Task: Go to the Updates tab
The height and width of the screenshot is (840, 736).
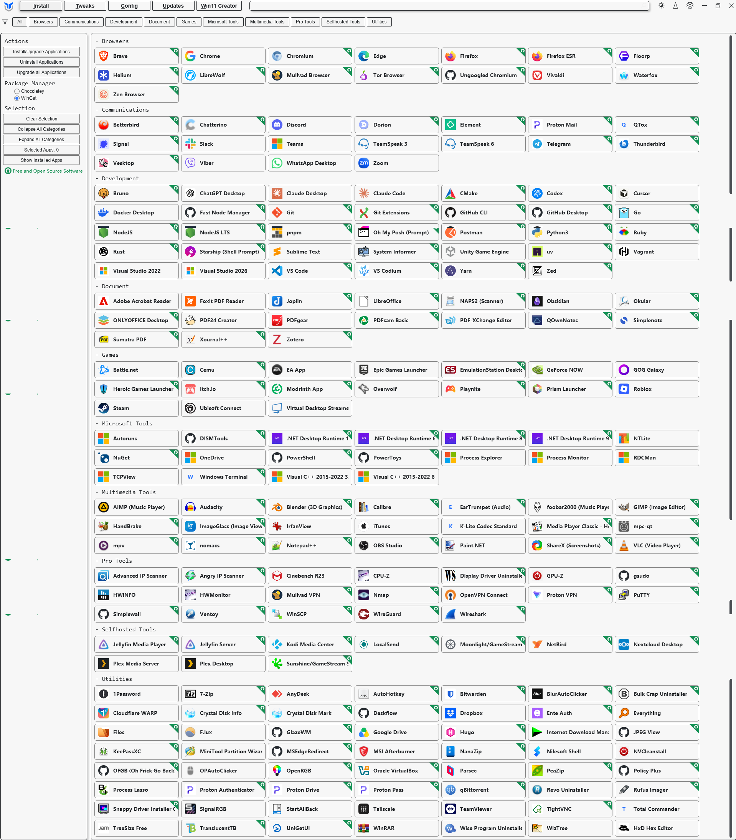Action: pyautogui.click(x=173, y=6)
